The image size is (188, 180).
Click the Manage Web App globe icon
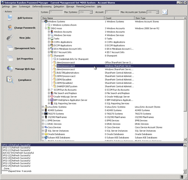click(10, 69)
